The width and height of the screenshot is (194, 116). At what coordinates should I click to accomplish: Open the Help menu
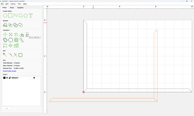click(25, 4)
